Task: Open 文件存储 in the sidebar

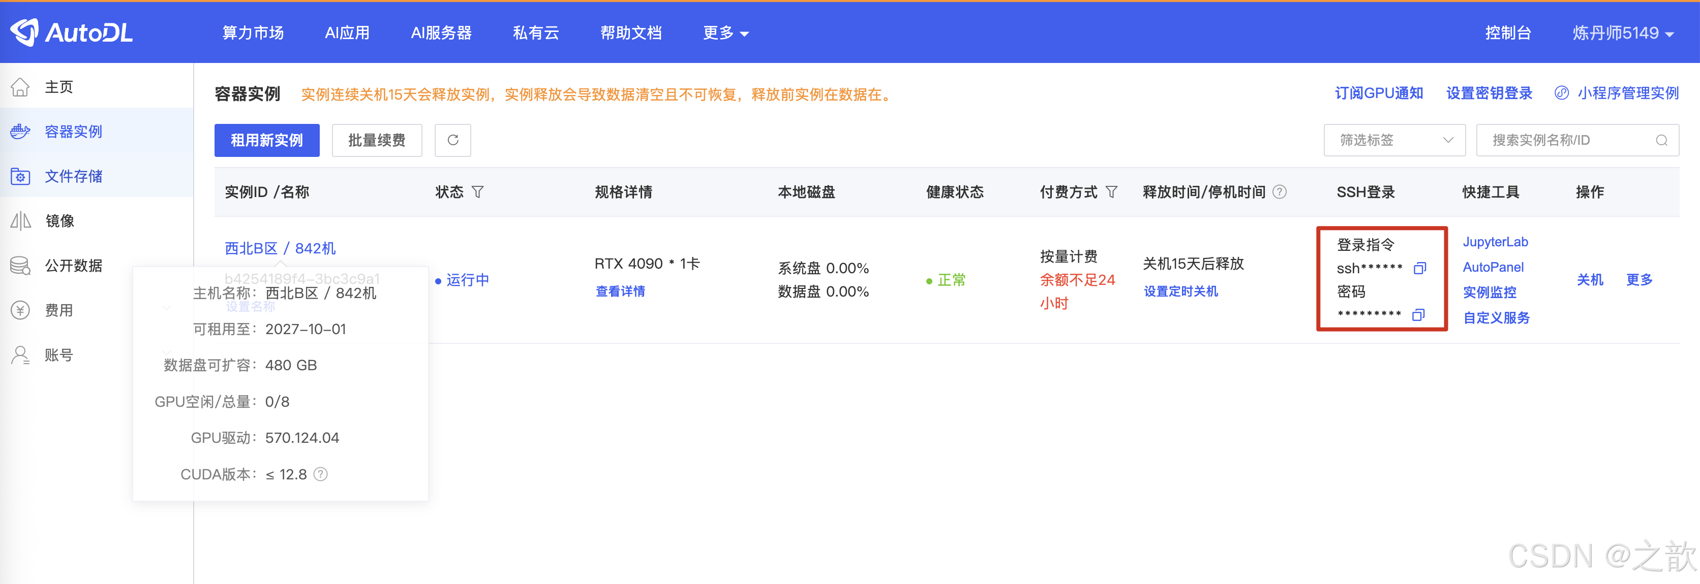Action: 73,176
